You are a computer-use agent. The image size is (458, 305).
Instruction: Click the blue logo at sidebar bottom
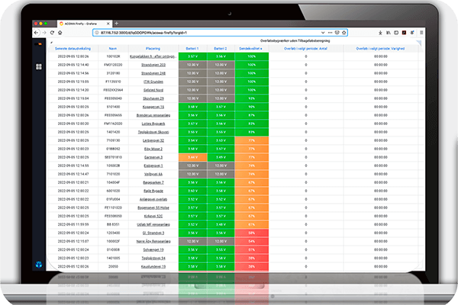pyautogui.click(x=39, y=265)
